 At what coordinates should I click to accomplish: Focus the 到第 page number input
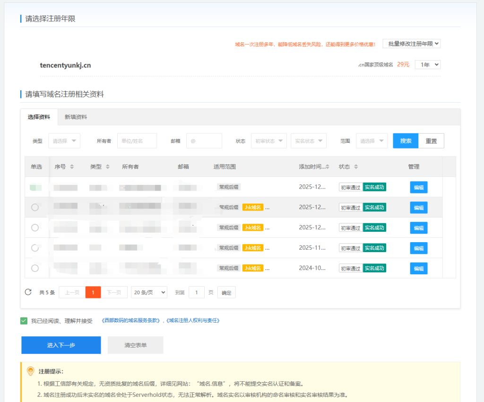coord(197,292)
